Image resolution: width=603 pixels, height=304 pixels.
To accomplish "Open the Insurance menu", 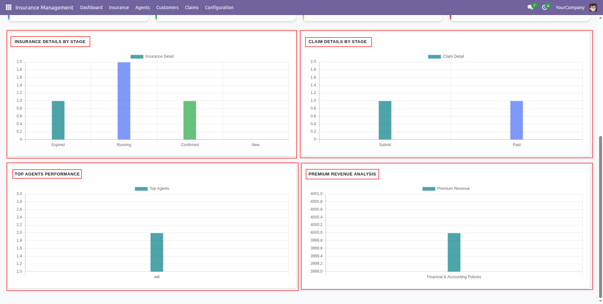I will pos(119,8).
